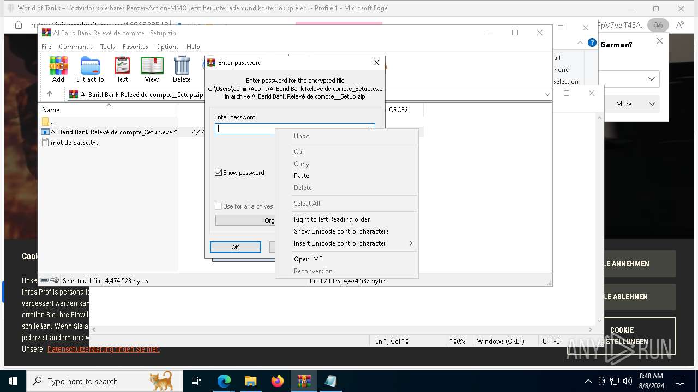Click the site info lock icon

(18, 25)
